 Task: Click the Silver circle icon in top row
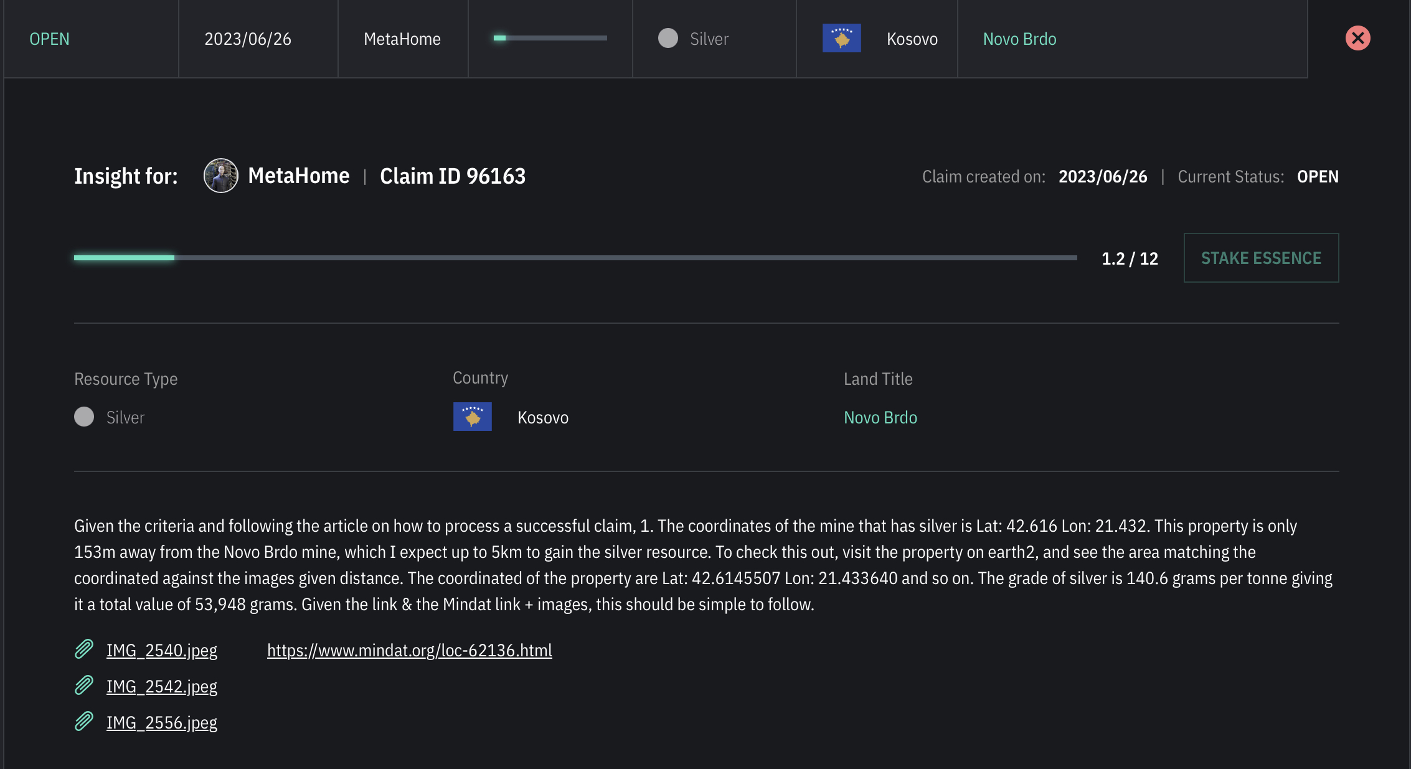point(668,38)
